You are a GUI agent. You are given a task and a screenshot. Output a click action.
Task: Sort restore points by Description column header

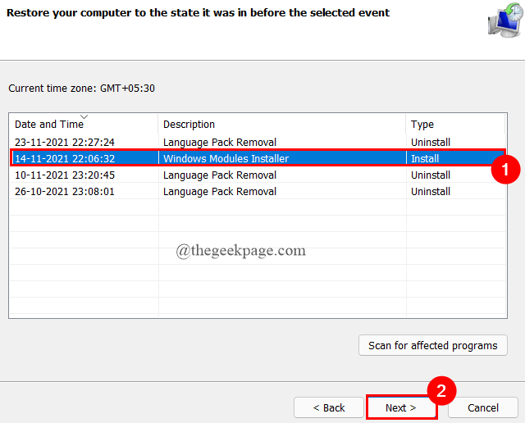189,125
